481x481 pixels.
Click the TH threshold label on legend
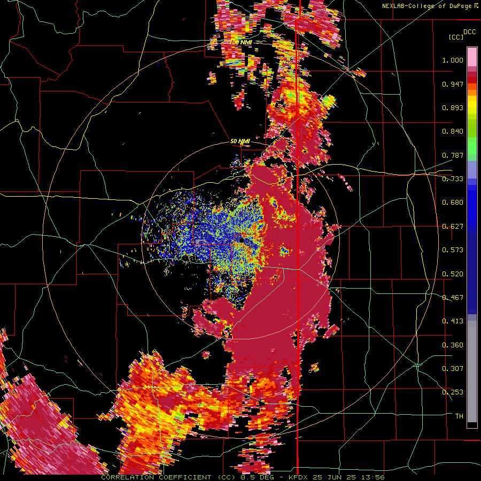pyautogui.click(x=459, y=416)
